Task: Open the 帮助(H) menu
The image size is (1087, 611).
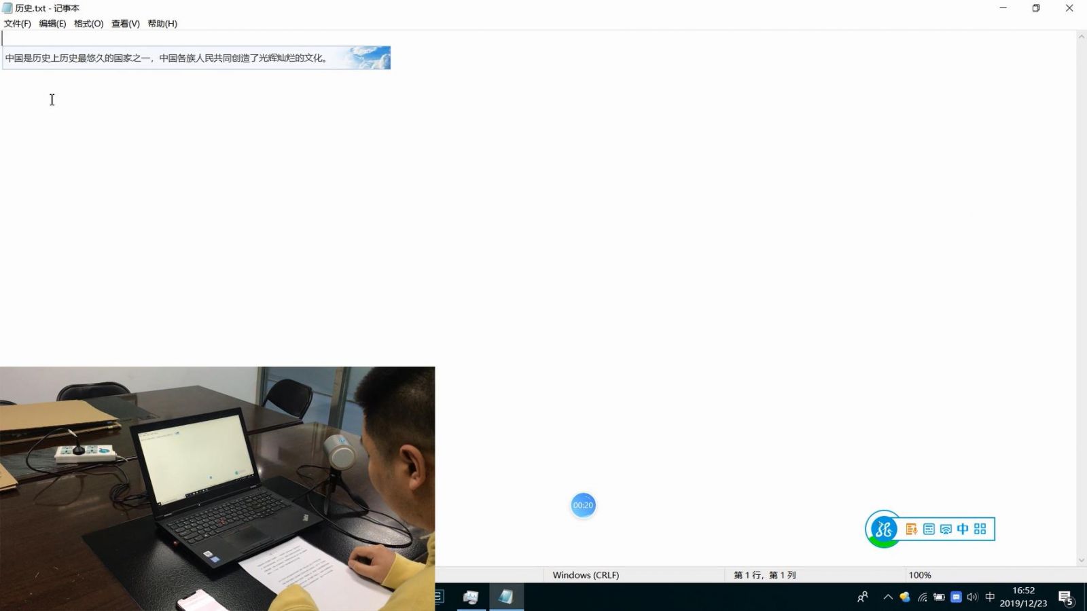Action: point(162,24)
